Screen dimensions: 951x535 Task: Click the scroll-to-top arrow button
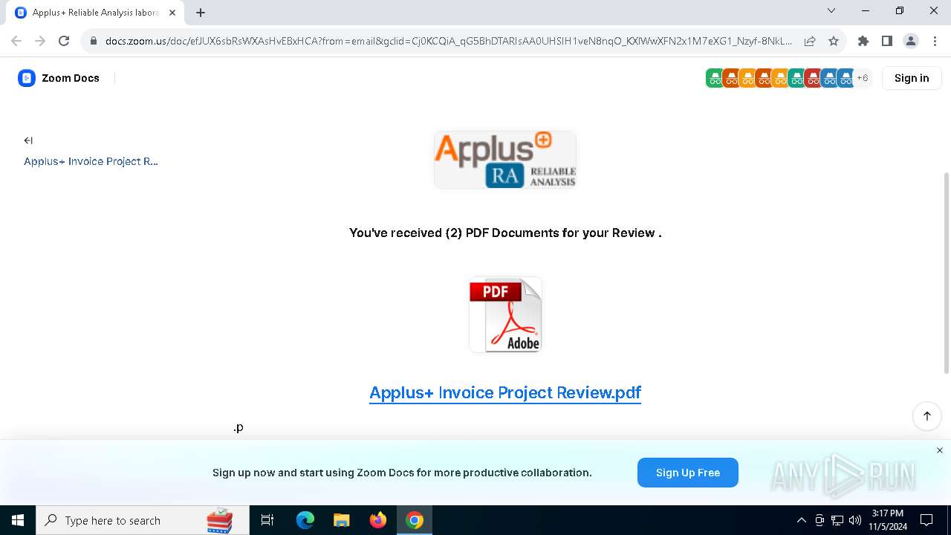(927, 416)
